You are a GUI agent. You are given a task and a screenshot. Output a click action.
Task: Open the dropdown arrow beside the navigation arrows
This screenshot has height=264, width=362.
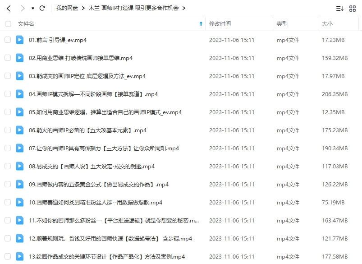[32, 8]
